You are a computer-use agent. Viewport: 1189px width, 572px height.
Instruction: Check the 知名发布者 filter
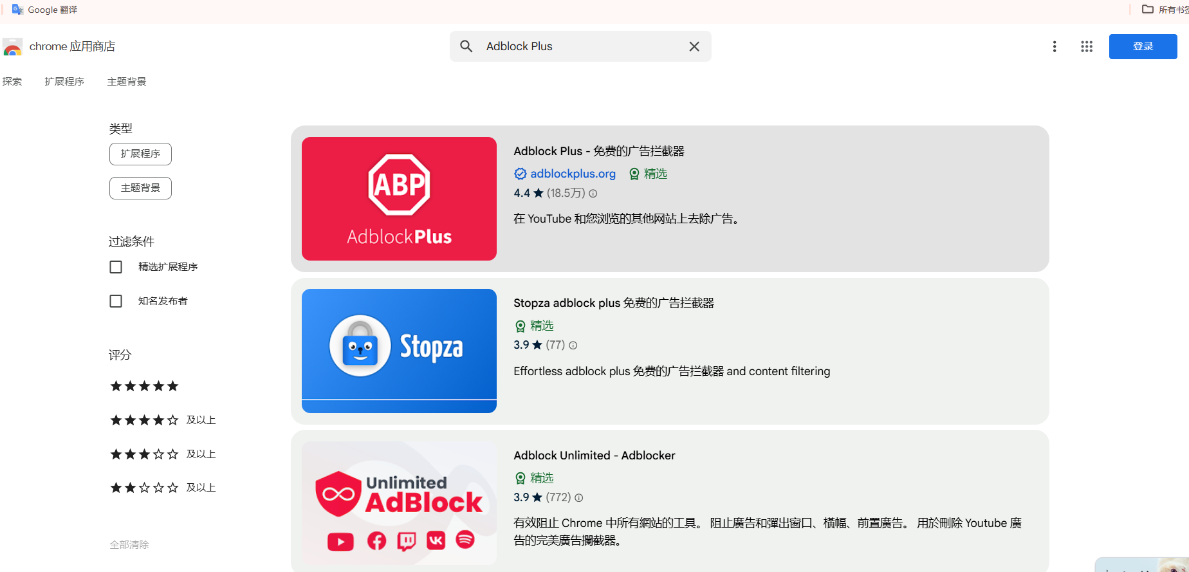(116, 301)
